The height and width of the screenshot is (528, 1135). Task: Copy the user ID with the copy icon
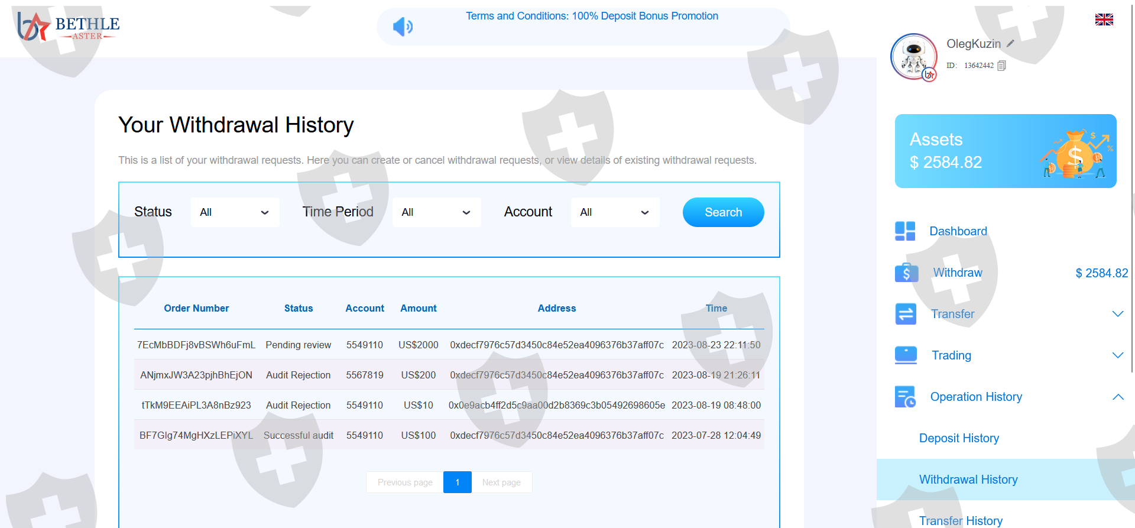[x=1001, y=66]
